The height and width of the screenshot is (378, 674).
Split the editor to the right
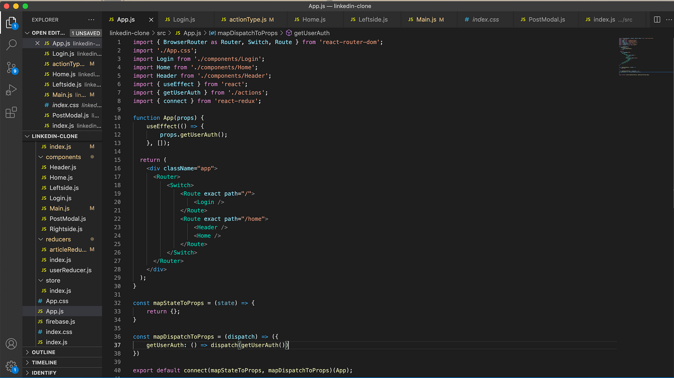(x=657, y=20)
